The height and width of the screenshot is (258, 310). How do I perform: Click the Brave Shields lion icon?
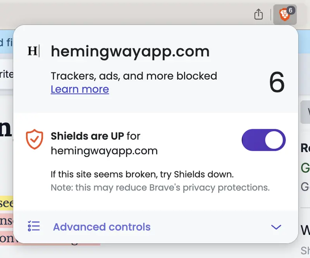pyautogui.click(x=284, y=15)
